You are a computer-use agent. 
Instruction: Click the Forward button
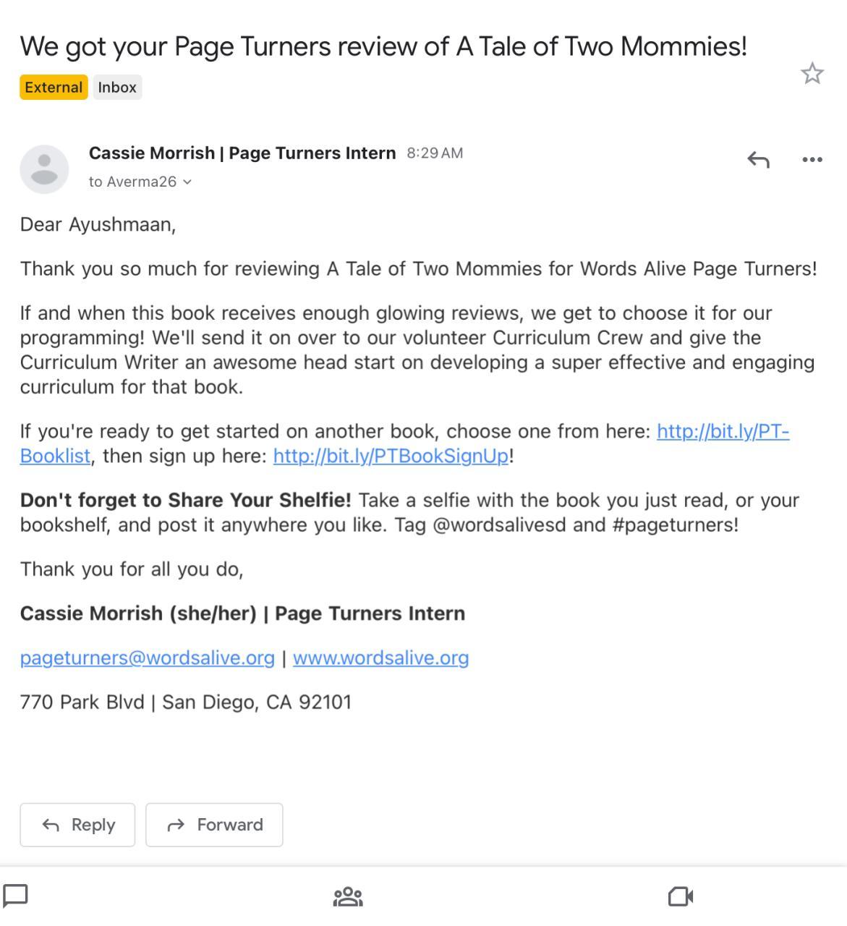214,825
